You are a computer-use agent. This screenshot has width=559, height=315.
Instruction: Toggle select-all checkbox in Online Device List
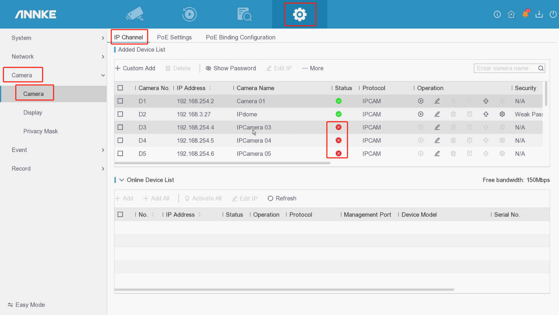click(x=120, y=215)
